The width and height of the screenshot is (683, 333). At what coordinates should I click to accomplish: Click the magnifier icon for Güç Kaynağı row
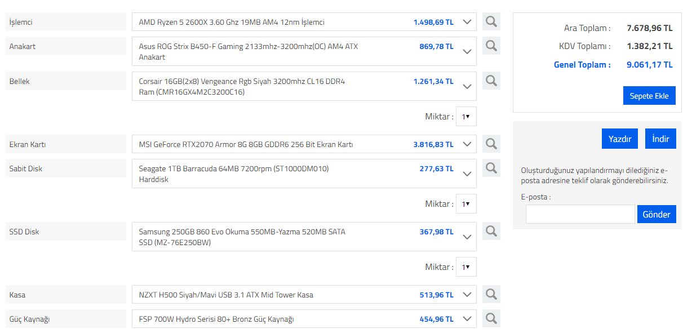coord(491,318)
